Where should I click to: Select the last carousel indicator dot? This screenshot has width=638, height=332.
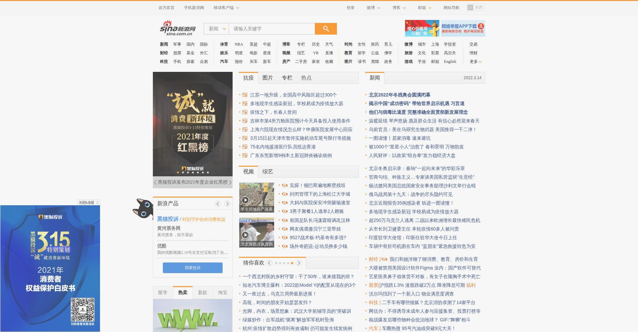coord(208,172)
